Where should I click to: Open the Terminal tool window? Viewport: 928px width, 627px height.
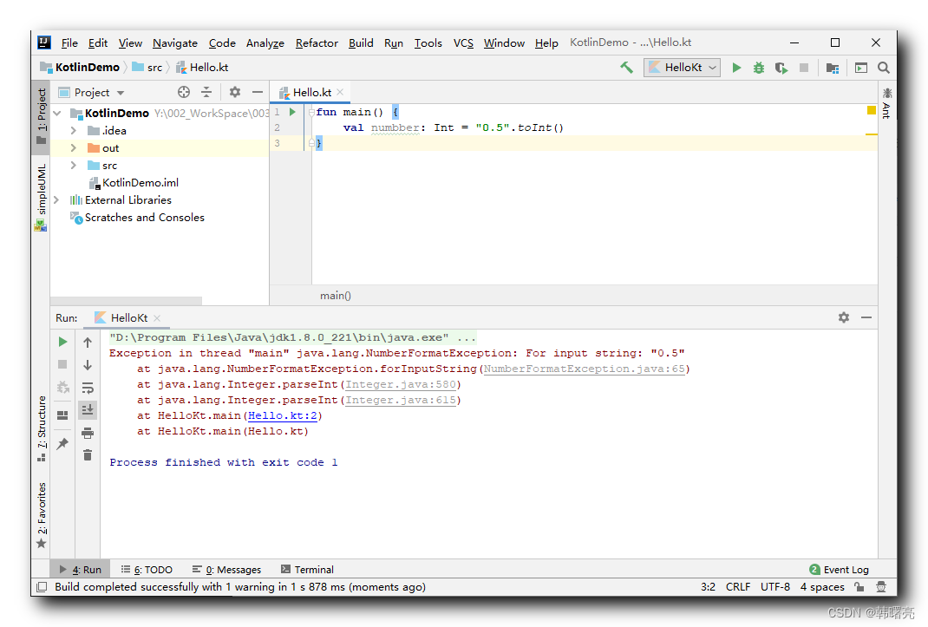[x=307, y=570]
